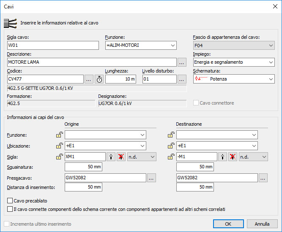Click the 4G2.5 G-SETTE UG7OR description text
Viewport: 282px width, 232px height.
point(97,88)
